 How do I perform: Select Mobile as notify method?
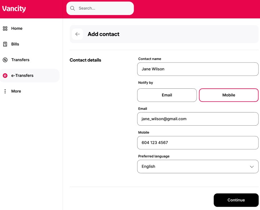[x=229, y=95]
